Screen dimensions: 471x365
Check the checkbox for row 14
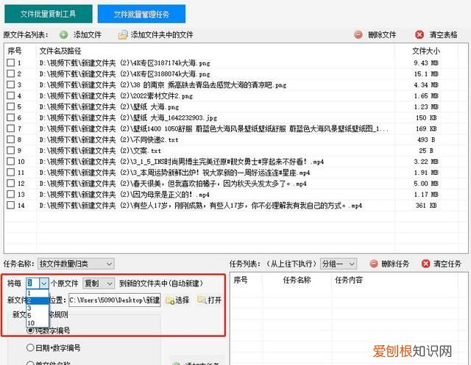pos(10,206)
